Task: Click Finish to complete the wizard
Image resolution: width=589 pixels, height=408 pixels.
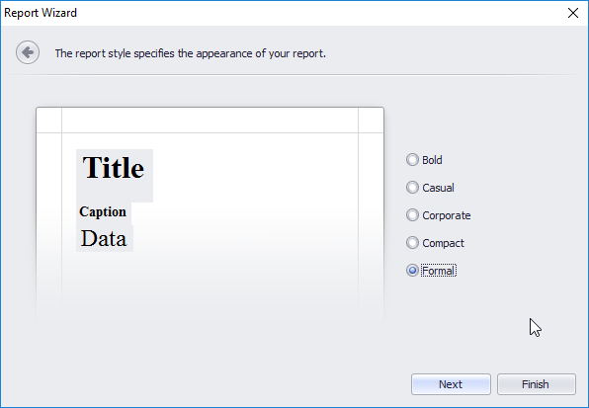Action: 536,384
